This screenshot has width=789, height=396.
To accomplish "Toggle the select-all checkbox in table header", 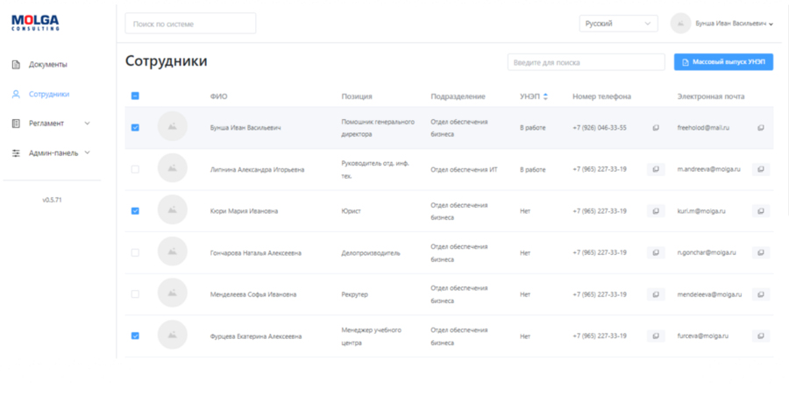I will click(x=135, y=95).
